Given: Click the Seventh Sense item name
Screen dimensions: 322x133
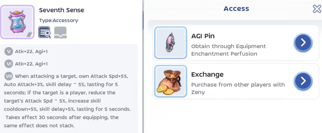Looking at the screenshot, I should pyautogui.click(x=62, y=10).
